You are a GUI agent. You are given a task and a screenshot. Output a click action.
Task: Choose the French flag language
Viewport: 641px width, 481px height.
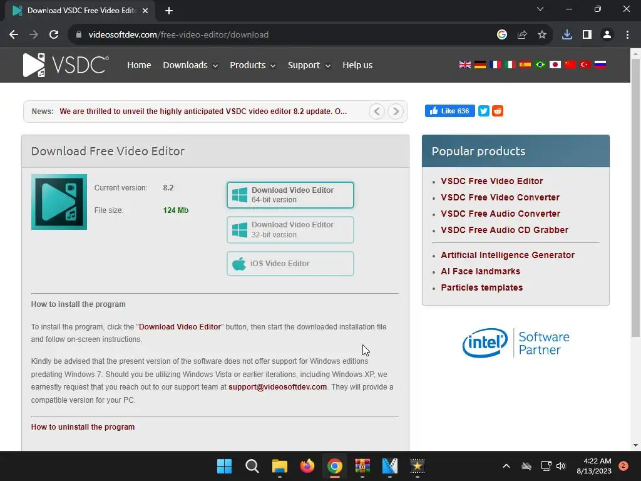495,65
